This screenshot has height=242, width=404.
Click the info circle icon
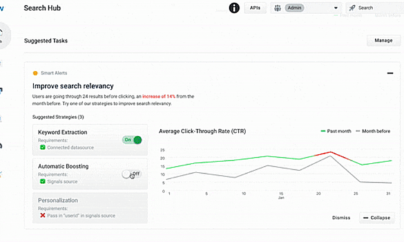(234, 8)
